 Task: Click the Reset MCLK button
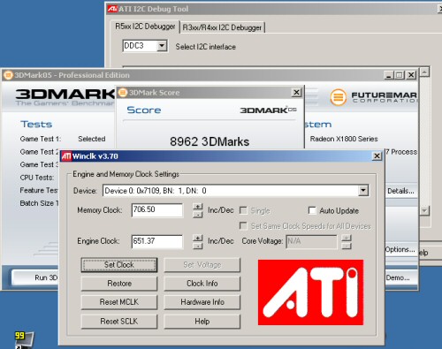click(119, 302)
